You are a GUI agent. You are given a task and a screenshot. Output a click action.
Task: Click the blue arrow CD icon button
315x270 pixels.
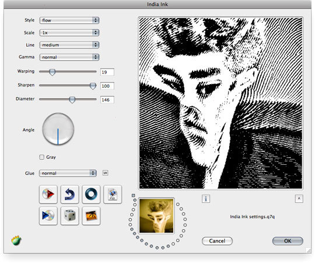[x=48, y=216]
